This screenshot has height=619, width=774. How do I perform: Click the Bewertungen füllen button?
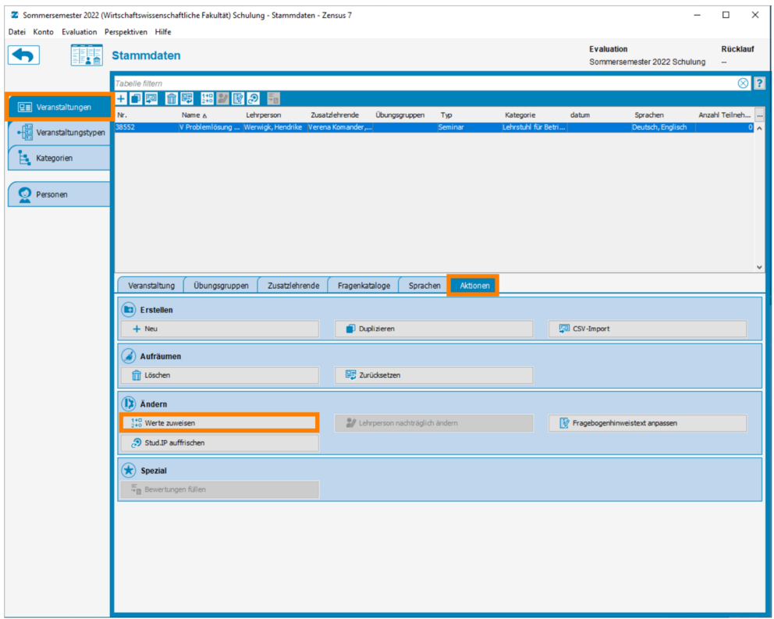pyautogui.click(x=220, y=489)
